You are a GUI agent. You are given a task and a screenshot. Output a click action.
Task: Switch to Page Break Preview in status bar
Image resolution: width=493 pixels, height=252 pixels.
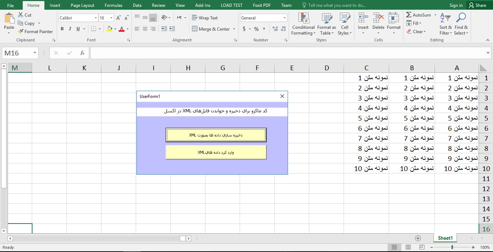[x=422, y=247]
